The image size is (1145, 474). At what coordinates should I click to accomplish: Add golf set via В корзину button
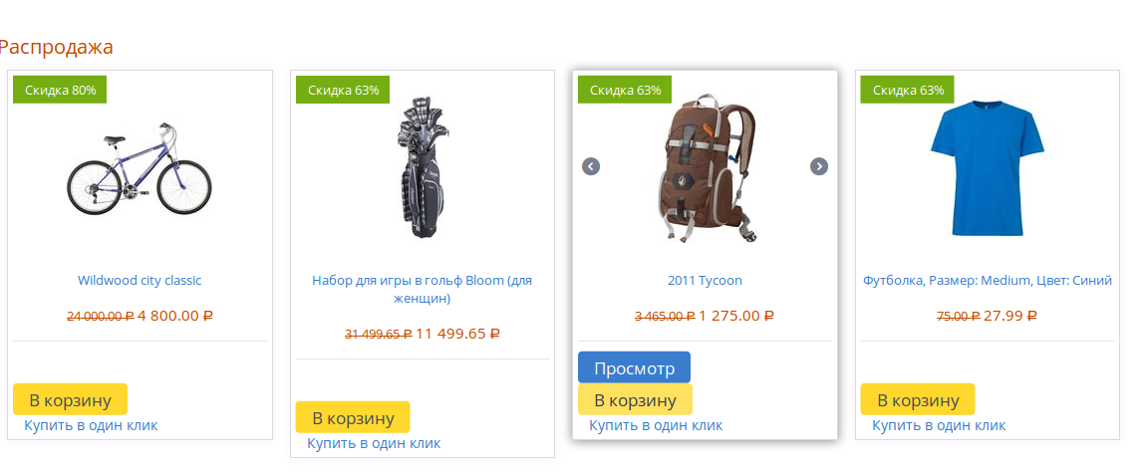(353, 417)
